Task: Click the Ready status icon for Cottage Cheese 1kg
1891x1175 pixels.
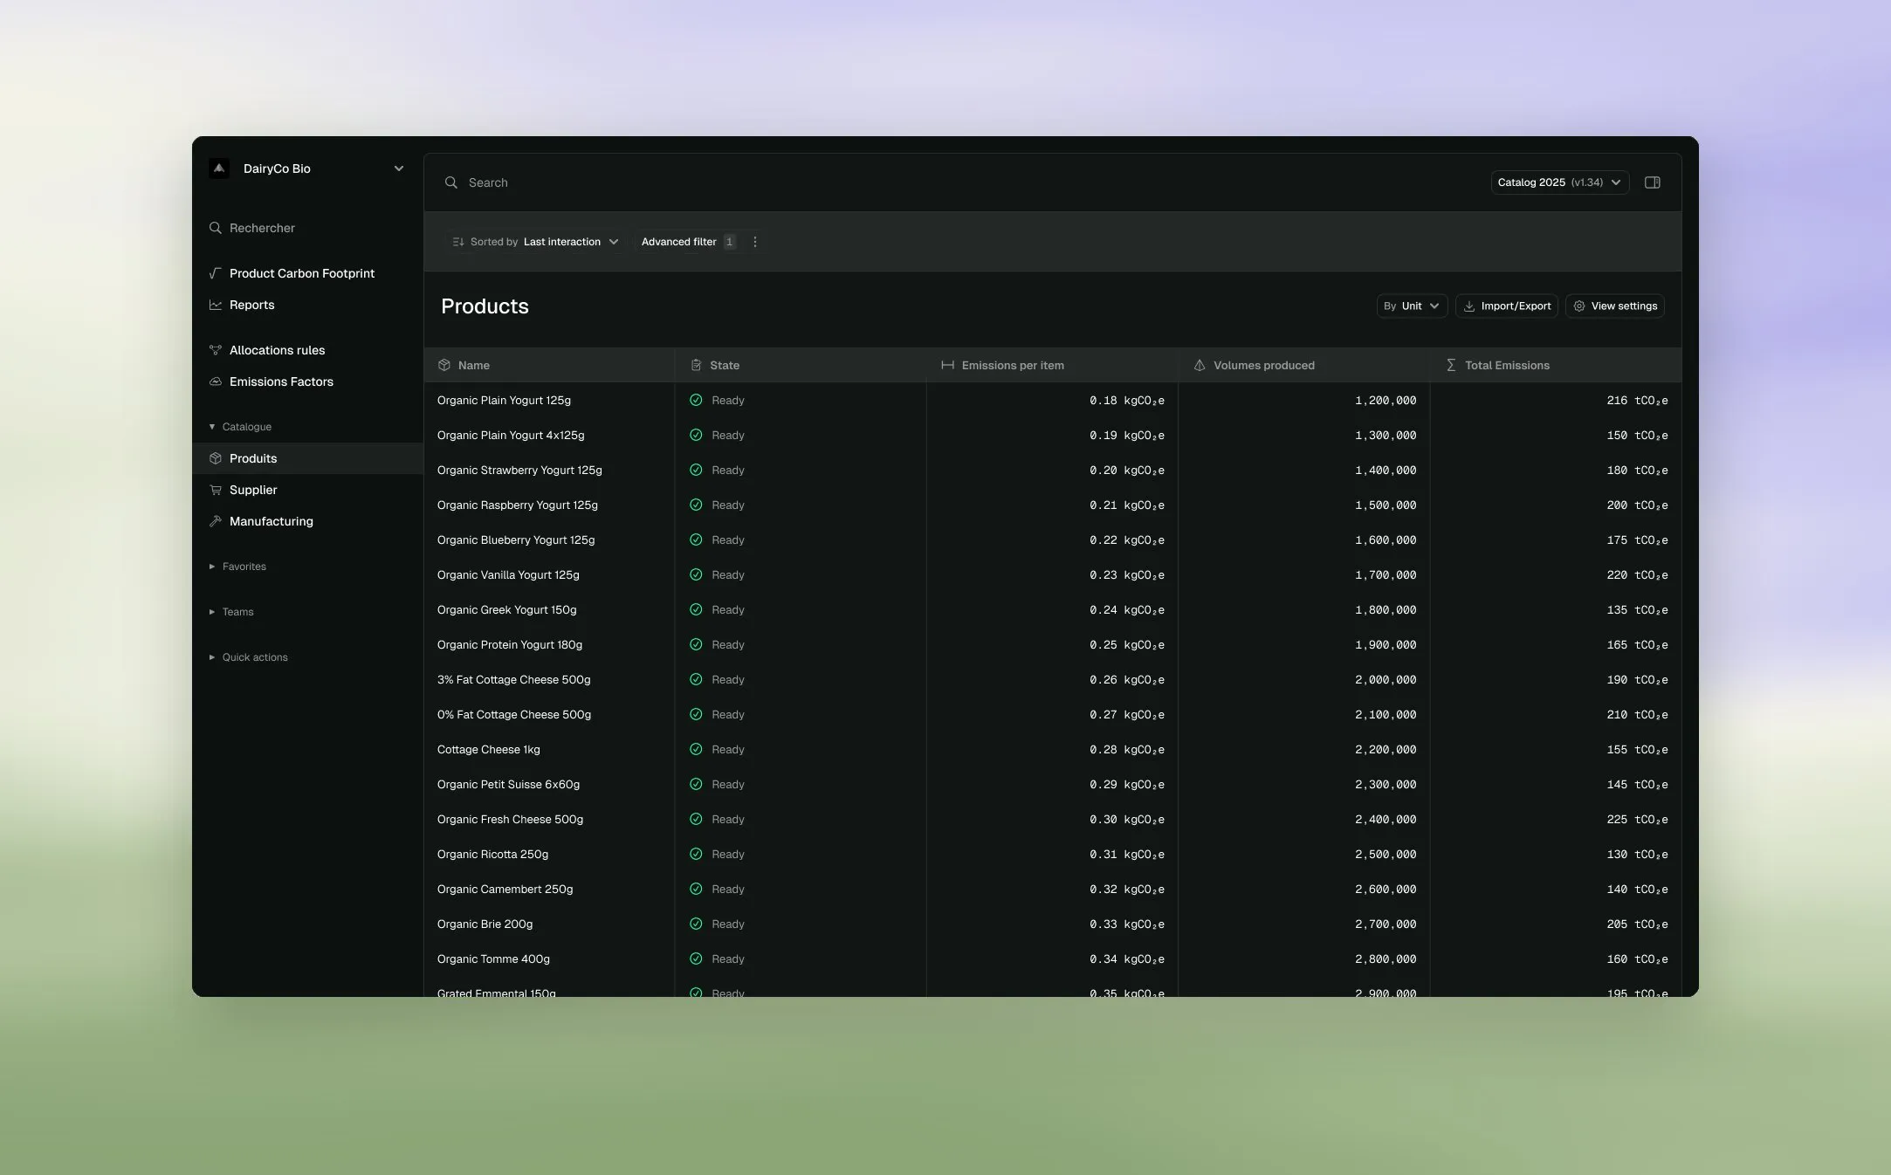Action: [x=696, y=750]
